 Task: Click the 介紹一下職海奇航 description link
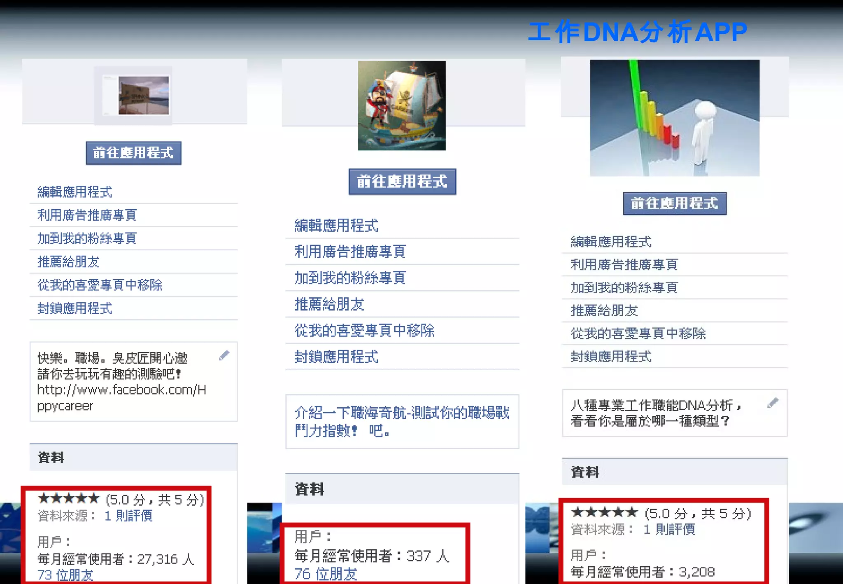click(402, 421)
